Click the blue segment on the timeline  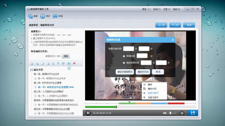pyautogui.click(x=160, y=103)
